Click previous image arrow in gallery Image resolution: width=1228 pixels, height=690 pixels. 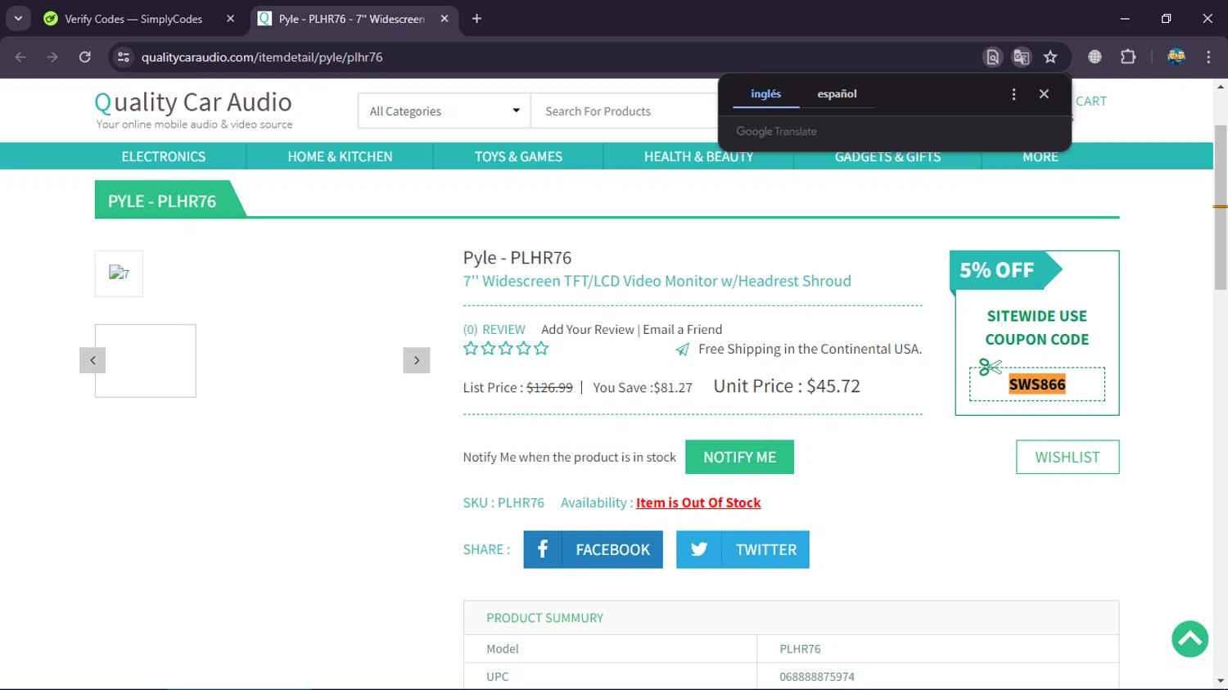(x=93, y=360)
